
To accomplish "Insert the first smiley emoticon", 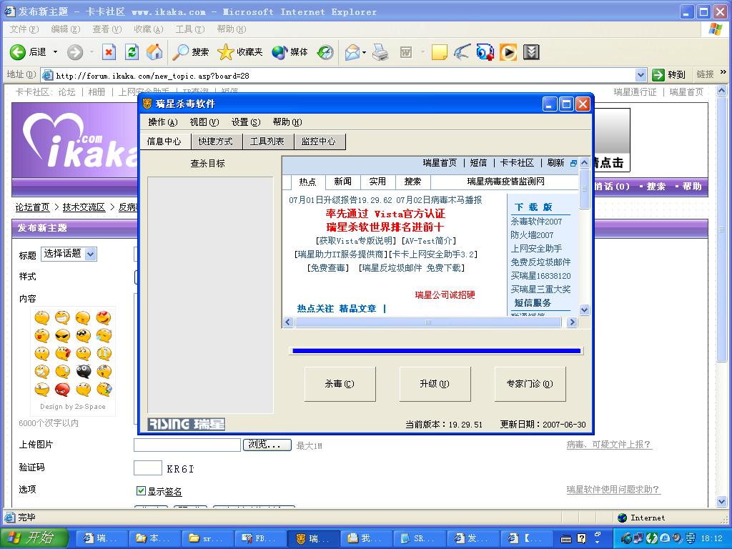I will tap(42, 318).
